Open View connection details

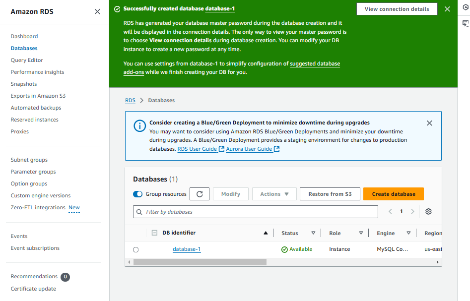(397, 9)
